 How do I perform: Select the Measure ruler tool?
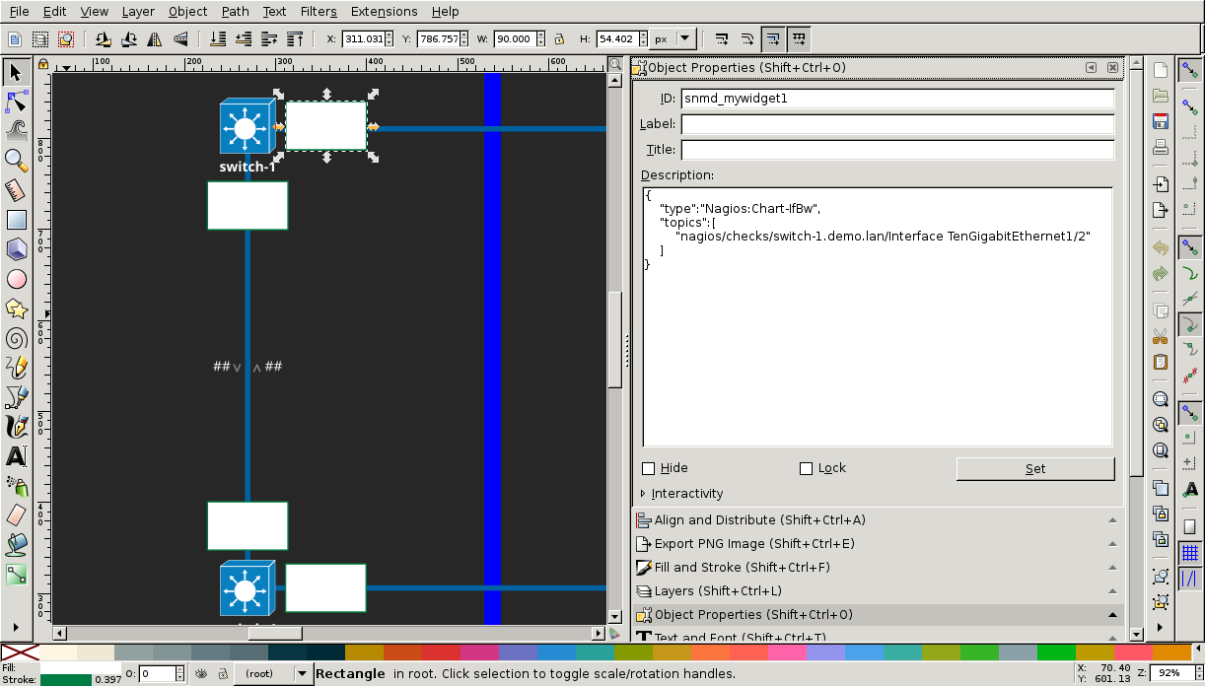click(16, 189)
